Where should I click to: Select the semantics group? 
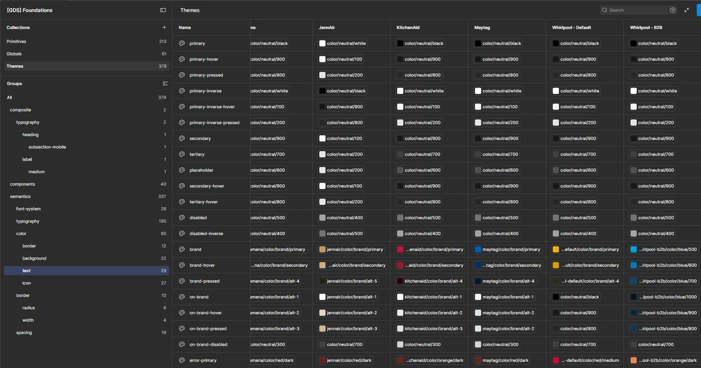(86, 196)
